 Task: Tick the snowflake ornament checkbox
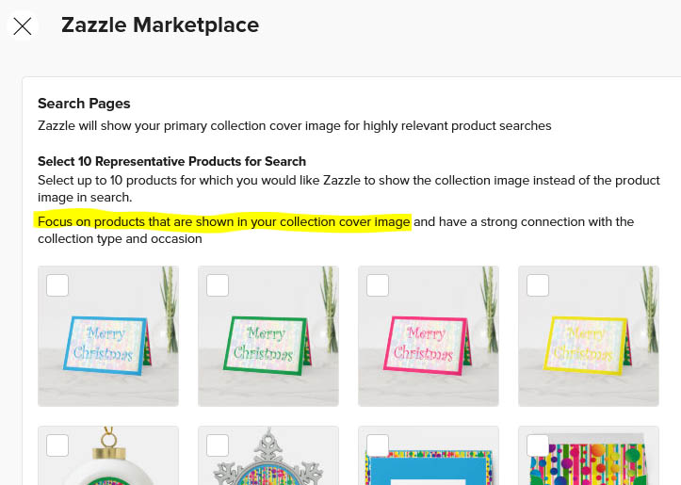click(x=218, y=445)
